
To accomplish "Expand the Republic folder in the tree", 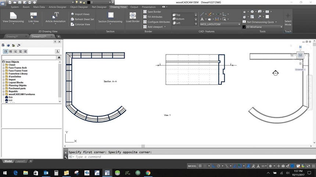I will [x=3, y=91].
